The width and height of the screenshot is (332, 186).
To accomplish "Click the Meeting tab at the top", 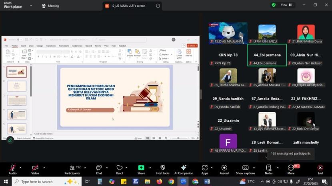I will coord(50,6).
